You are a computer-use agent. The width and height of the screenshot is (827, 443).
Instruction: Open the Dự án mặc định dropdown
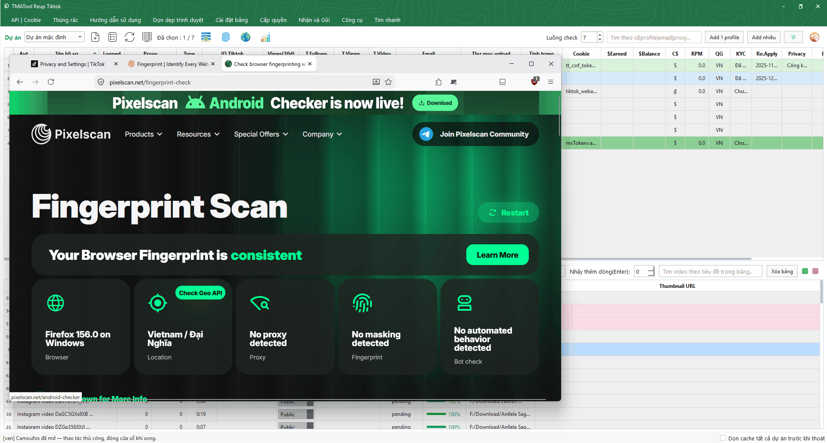pyautogui.click(x=54, y=37)
